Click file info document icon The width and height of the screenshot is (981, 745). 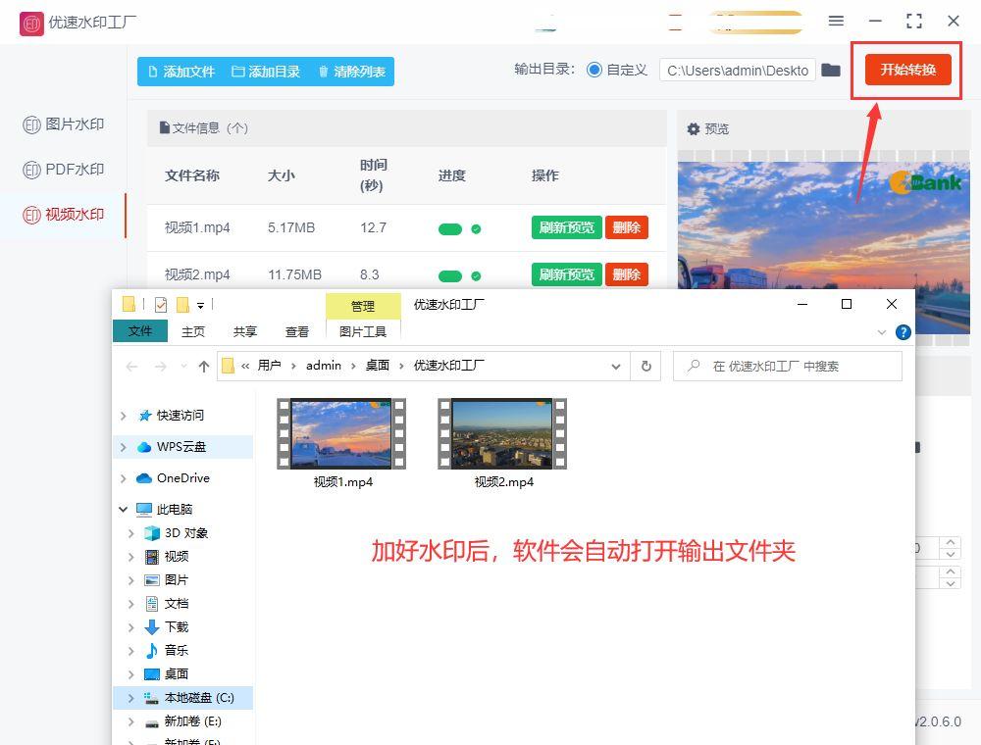pos(165,127)
